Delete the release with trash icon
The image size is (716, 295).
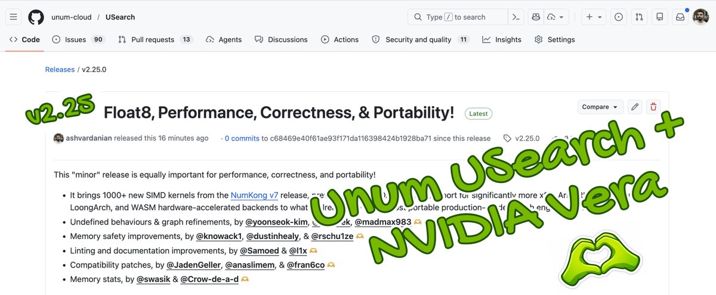pos(653,107)
